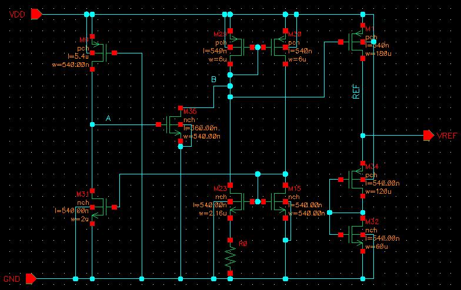This screenshot has width=461, height=290.
Task: Click the gate terminal square of M35
Action: (159, 124)
